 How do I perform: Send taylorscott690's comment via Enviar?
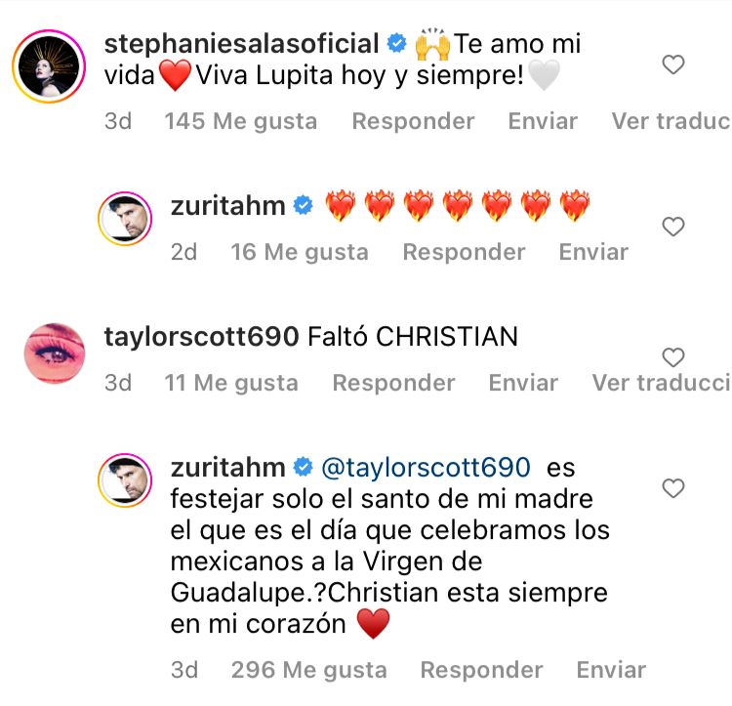click(523, 383)
